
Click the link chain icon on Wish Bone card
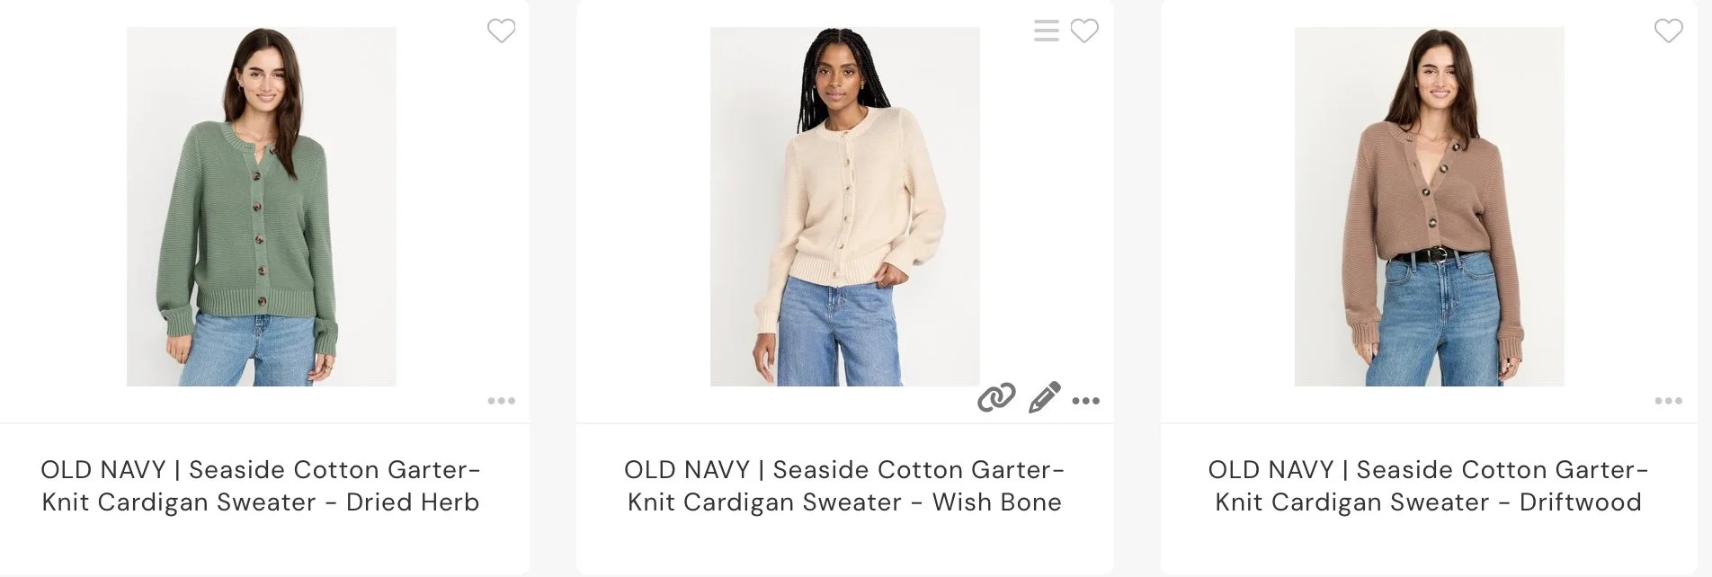point(996,397)
